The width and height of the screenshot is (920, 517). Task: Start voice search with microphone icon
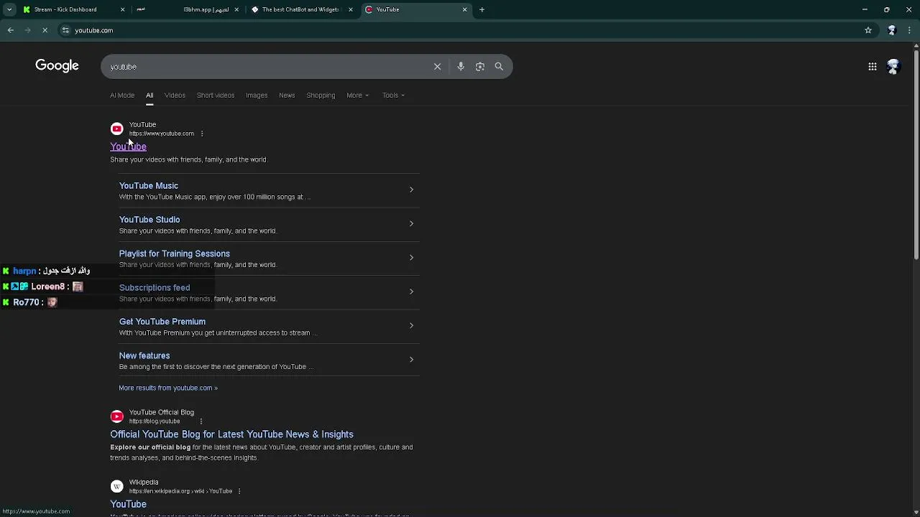461,67
